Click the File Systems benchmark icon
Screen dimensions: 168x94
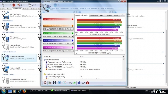point(6,38)
